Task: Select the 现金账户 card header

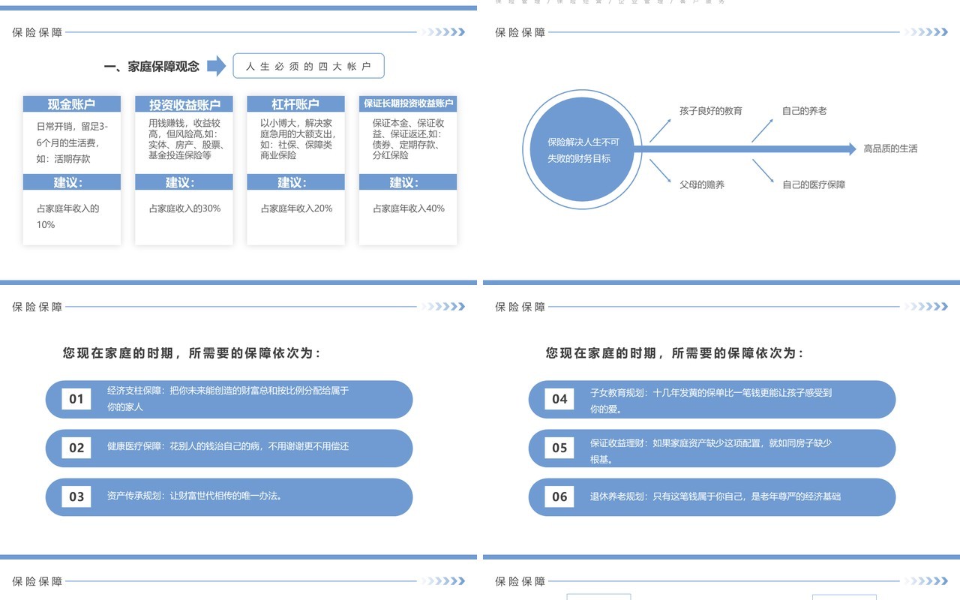Action: (x=72, y=104)
